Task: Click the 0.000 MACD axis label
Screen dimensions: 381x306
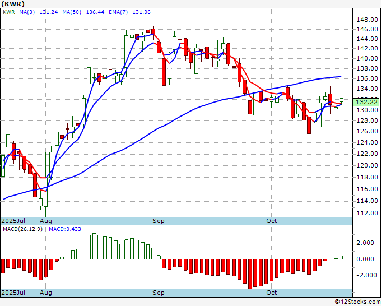Action: point(365,259)
